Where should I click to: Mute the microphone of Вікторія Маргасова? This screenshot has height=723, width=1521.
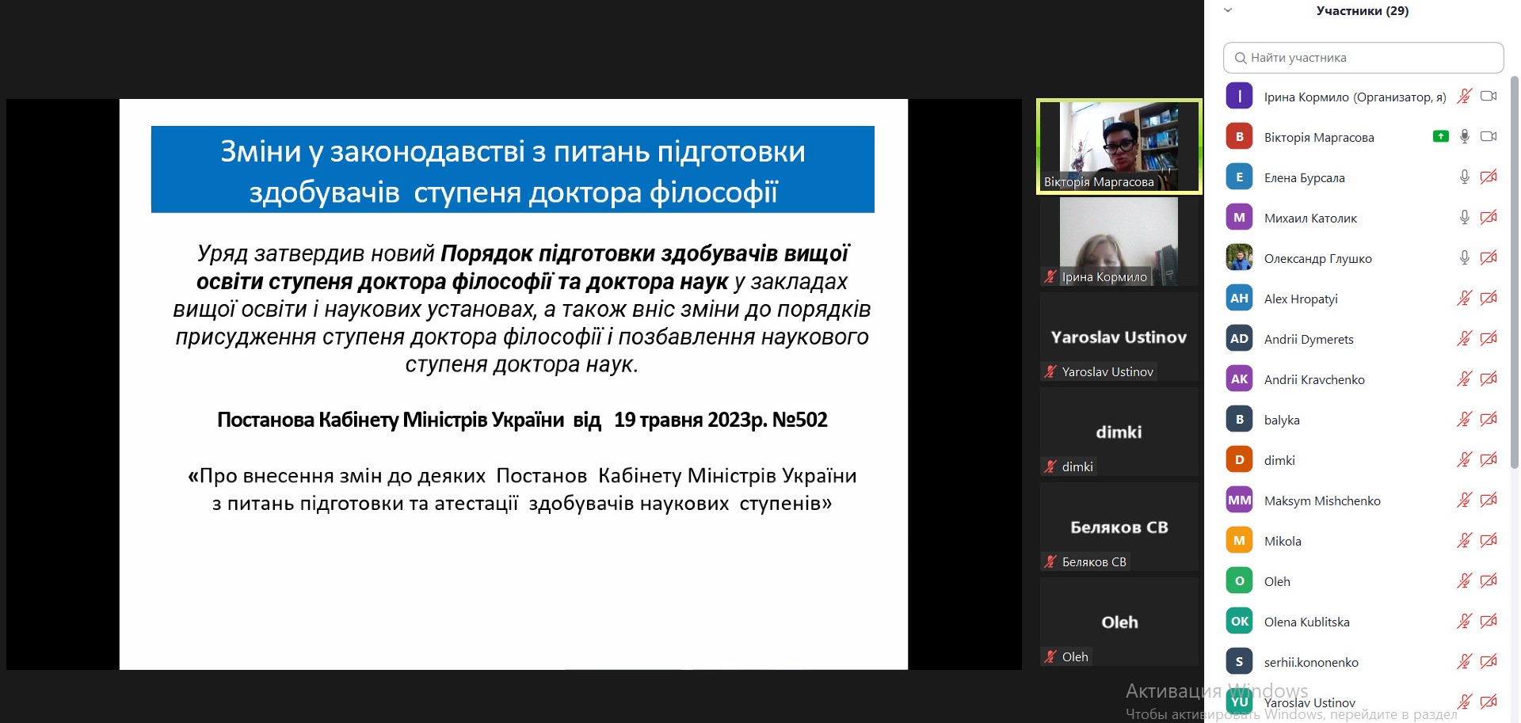[x=1465, y=136]
